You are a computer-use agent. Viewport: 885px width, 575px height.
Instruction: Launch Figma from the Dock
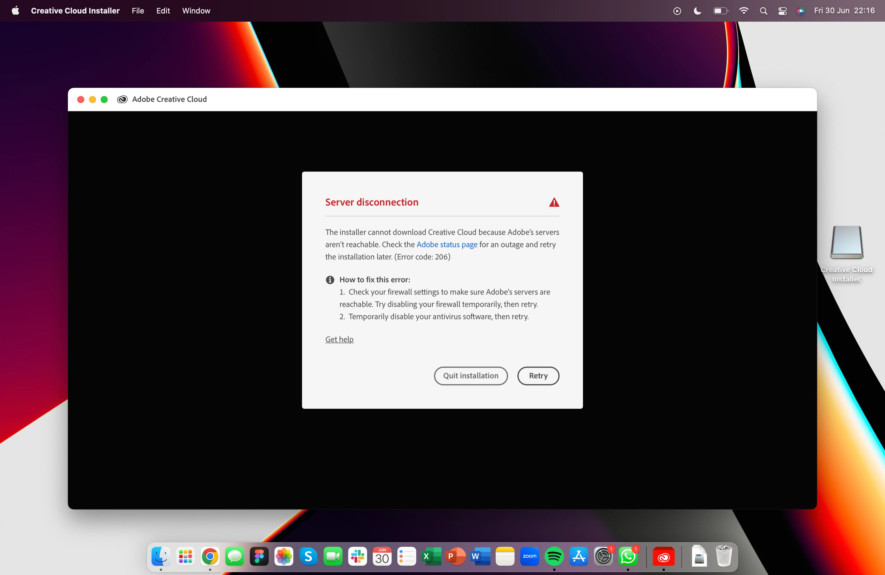(259, 556)
